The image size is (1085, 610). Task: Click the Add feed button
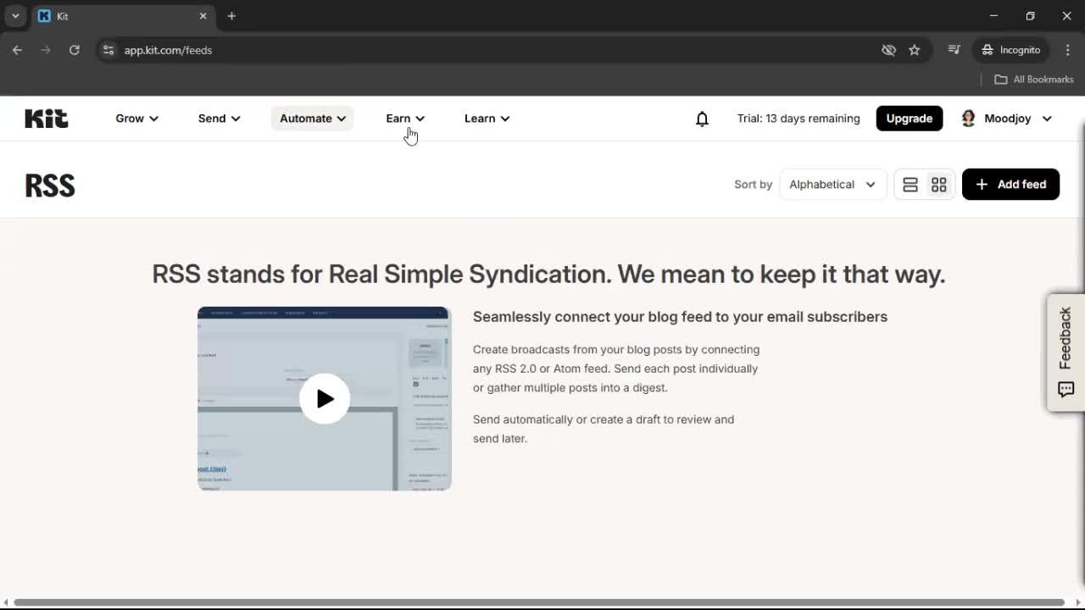(x=1010, y=185)
